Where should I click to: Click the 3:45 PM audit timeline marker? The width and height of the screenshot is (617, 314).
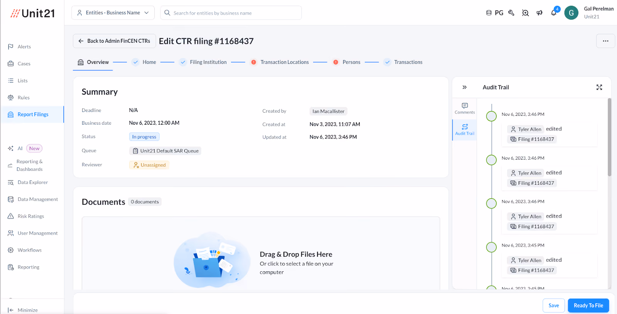click(491, 247)
